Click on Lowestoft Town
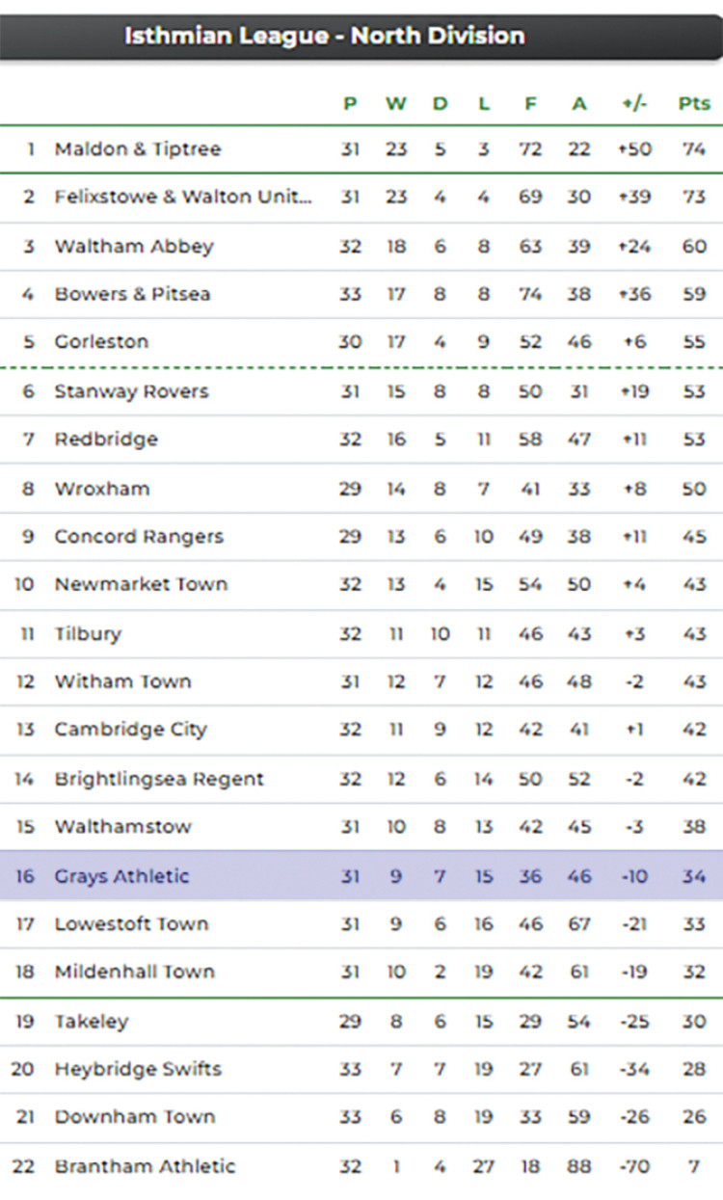Viewport: 723px width, 1200px height. tap(131, 924)
